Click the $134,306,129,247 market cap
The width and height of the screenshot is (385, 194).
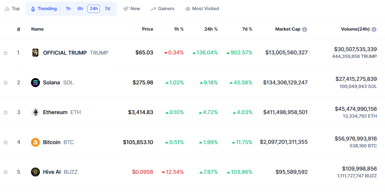coord(285,82)
